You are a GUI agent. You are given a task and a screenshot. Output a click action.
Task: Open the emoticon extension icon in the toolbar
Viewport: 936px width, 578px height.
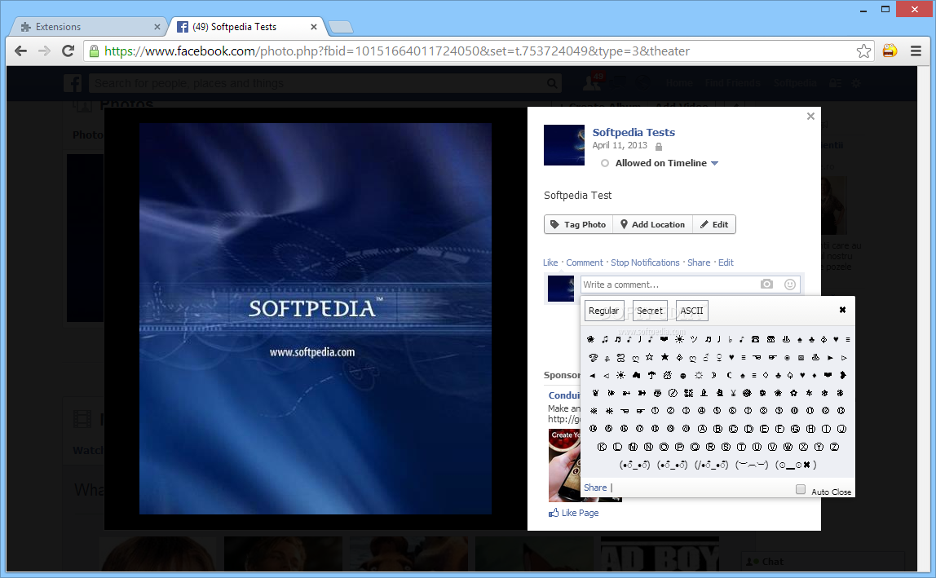(x=890, y=51)
